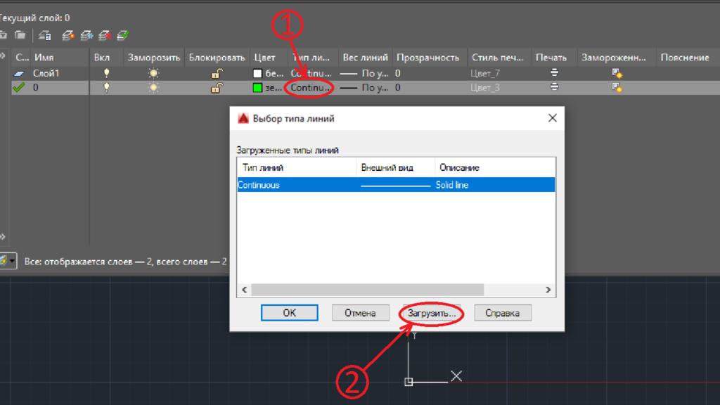Expand the left filter panel chevron
Viewport: 720px width, 405px height.
[3, 236]
